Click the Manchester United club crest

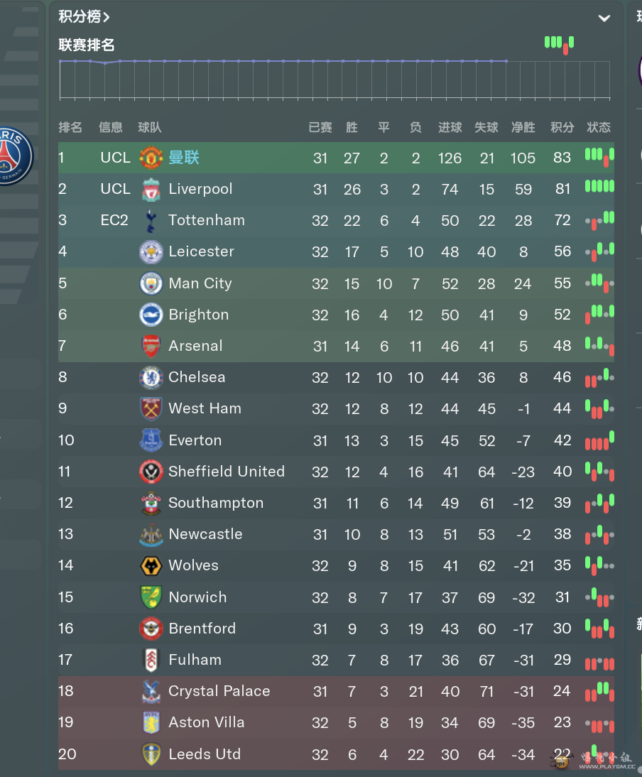point(151,158)
